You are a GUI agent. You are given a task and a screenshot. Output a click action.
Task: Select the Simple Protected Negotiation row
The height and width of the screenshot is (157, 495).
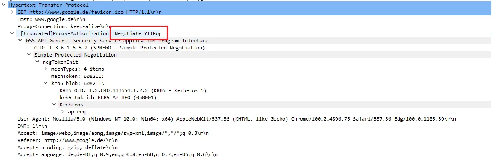pos(76,55)
